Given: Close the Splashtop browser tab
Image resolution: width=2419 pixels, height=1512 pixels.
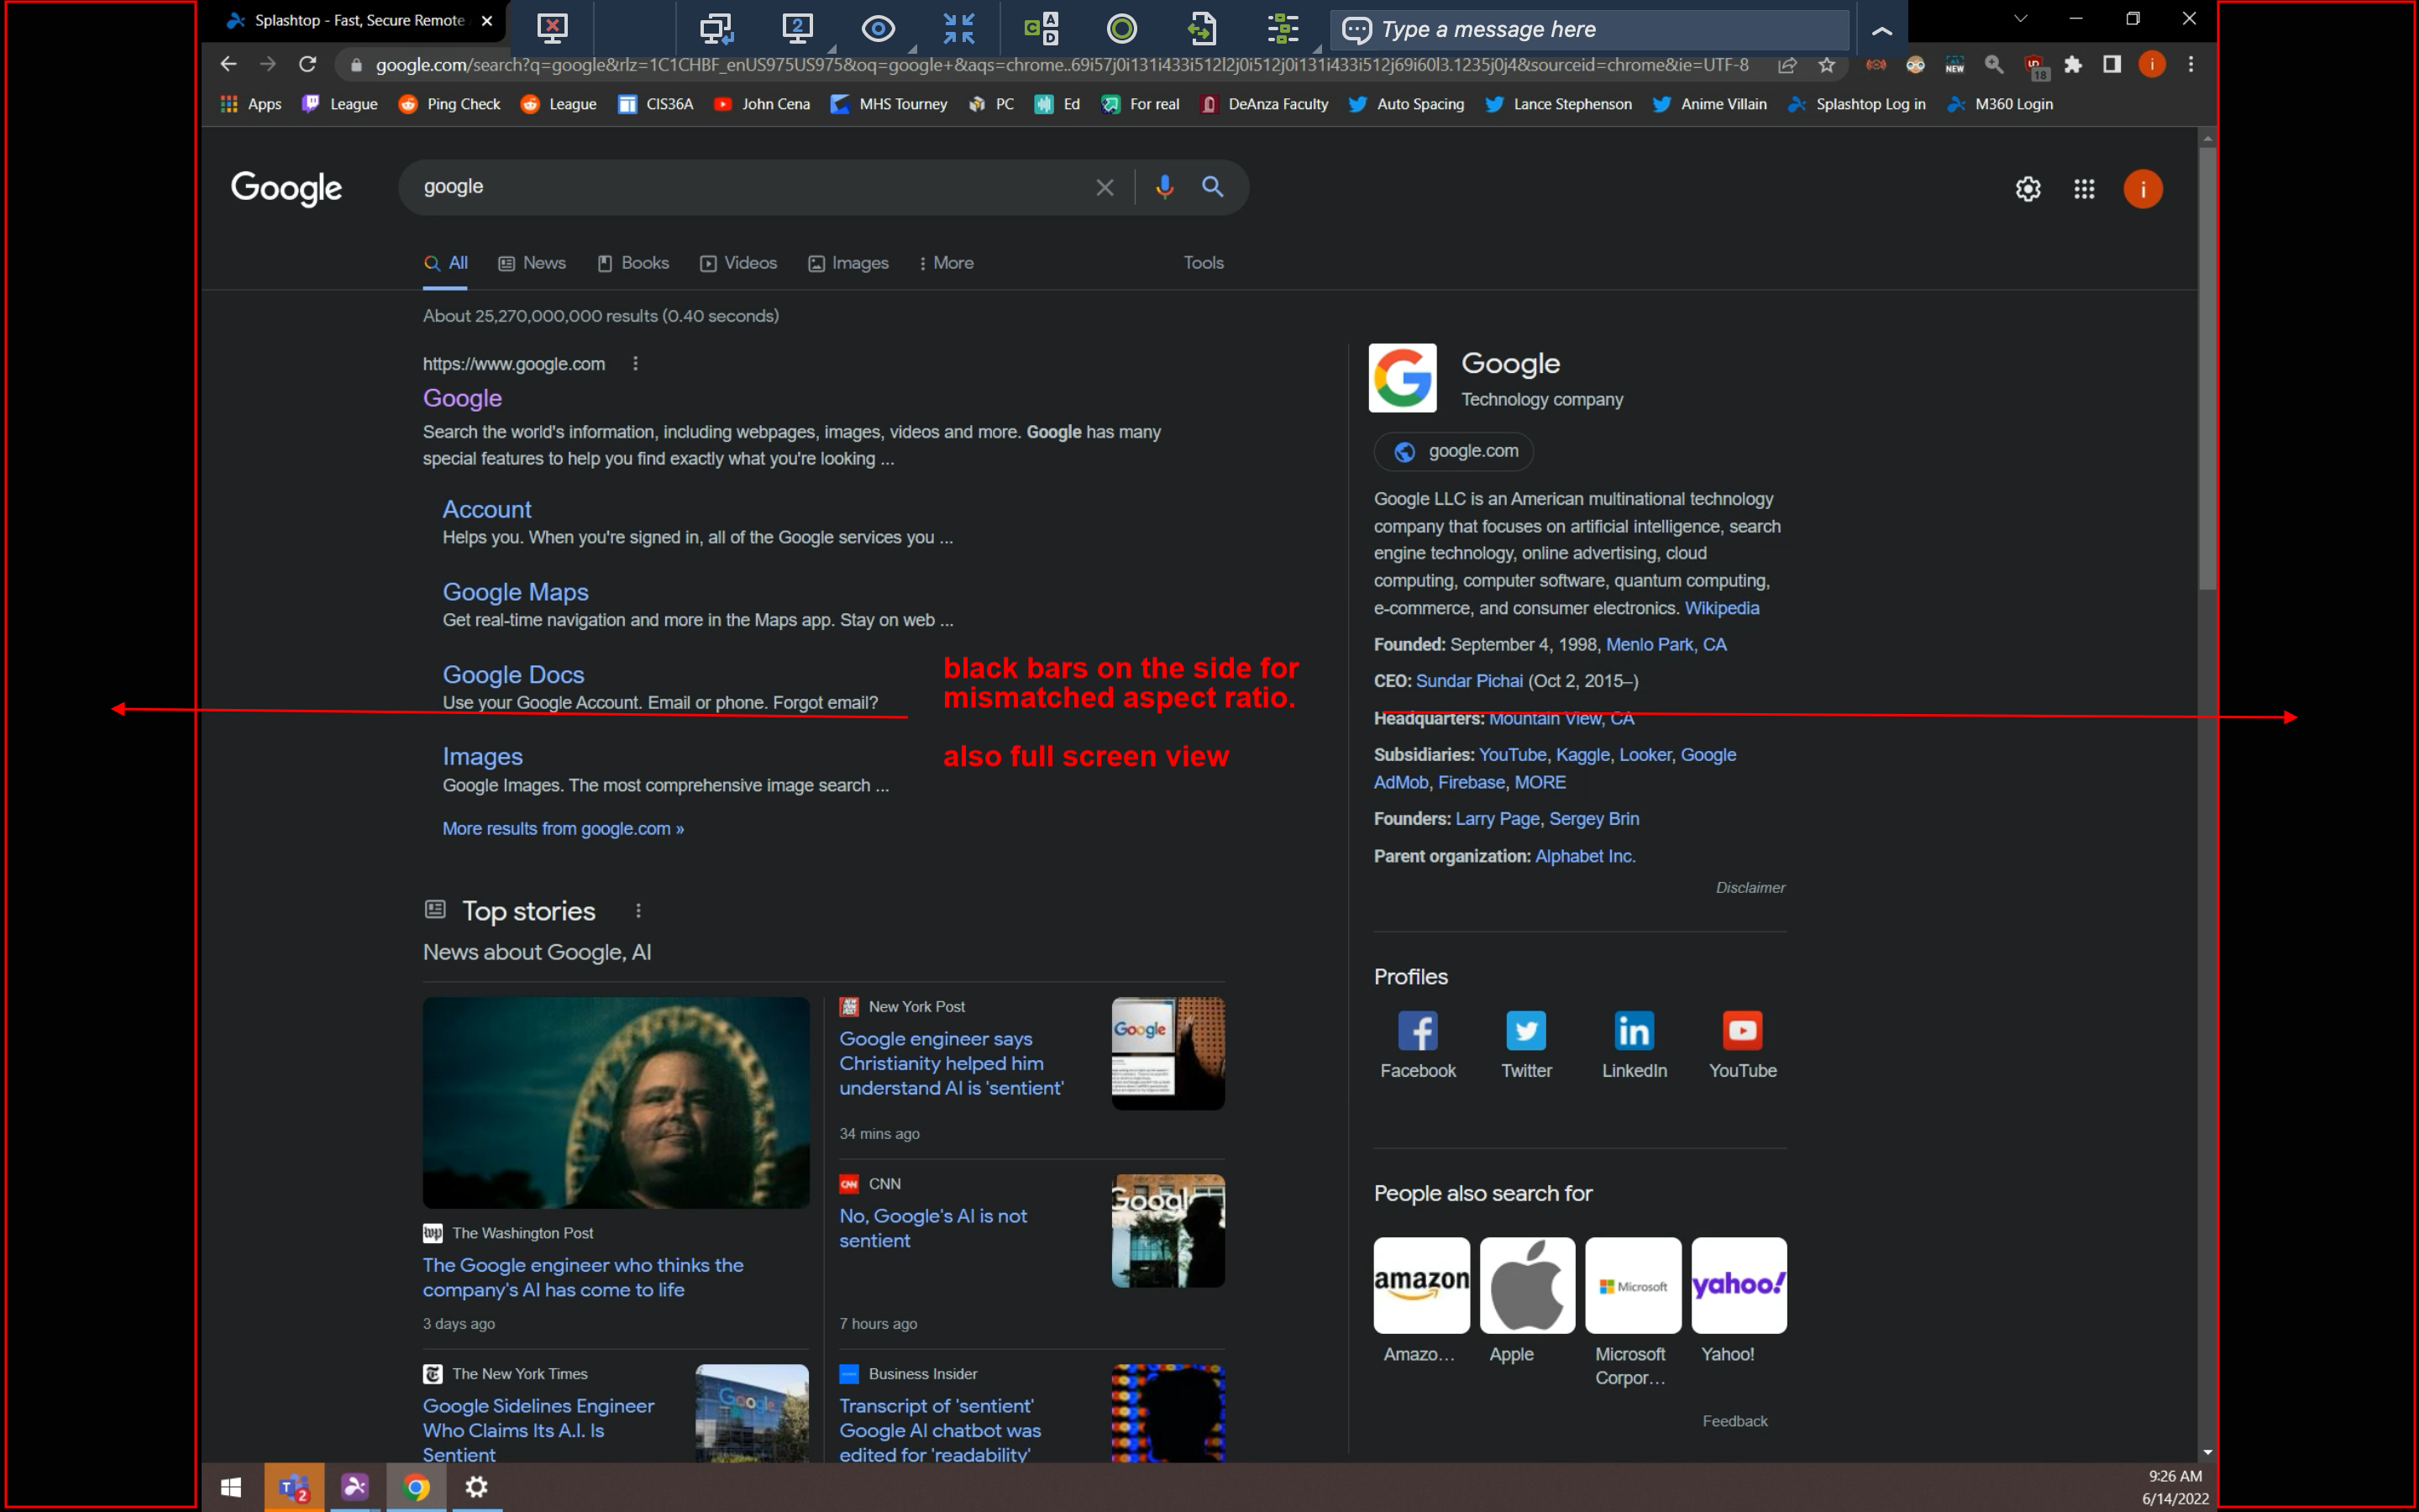Looking at the screenshot, I should pyautogui.click(x=487, y=20).
